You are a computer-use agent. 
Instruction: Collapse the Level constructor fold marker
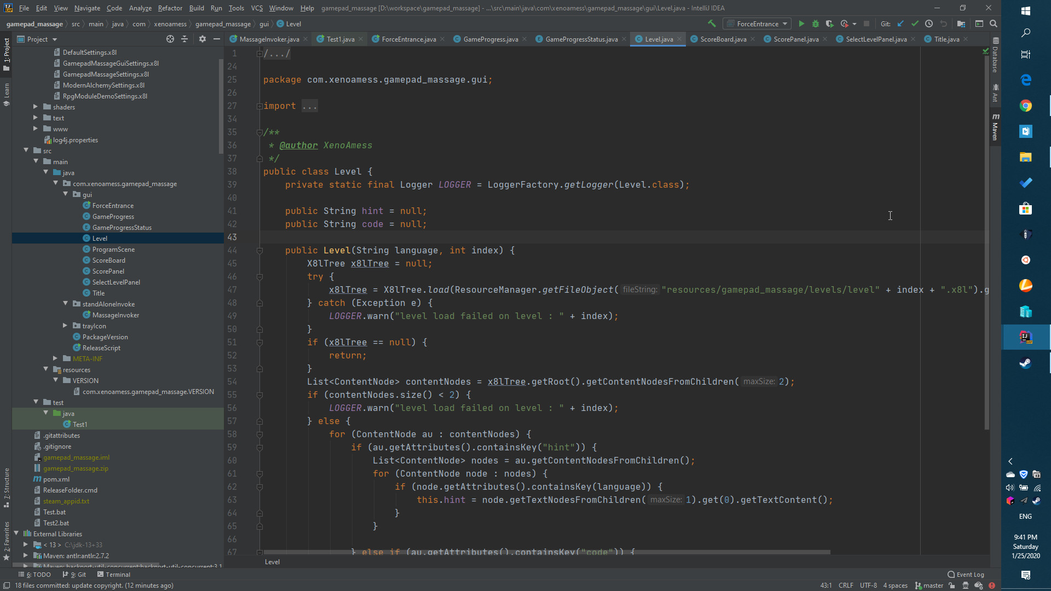click(259, 250)
